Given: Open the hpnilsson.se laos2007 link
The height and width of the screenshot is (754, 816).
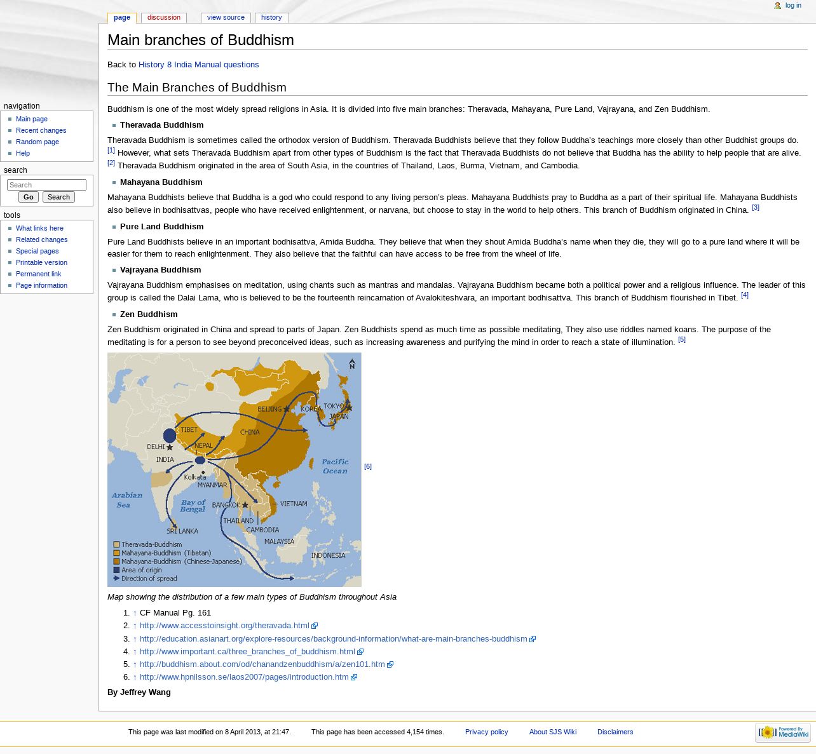Looking at the screenshot, I should (x=244, y=677).
